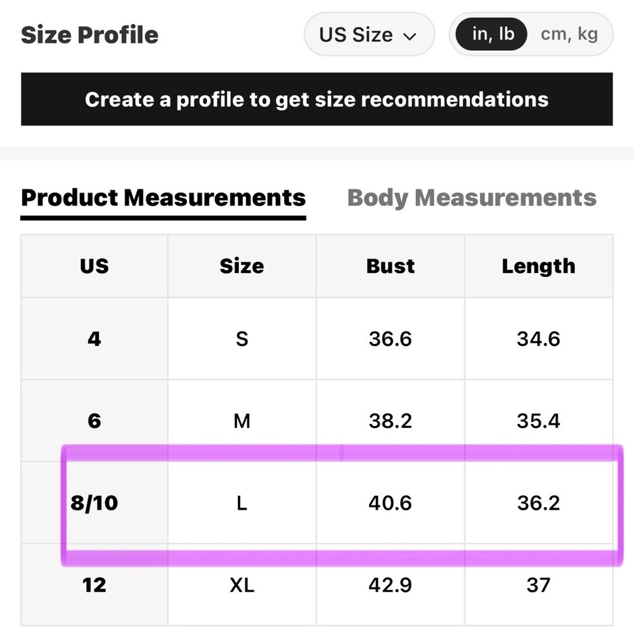Switch units to cm, kg

tap(569, 34)
